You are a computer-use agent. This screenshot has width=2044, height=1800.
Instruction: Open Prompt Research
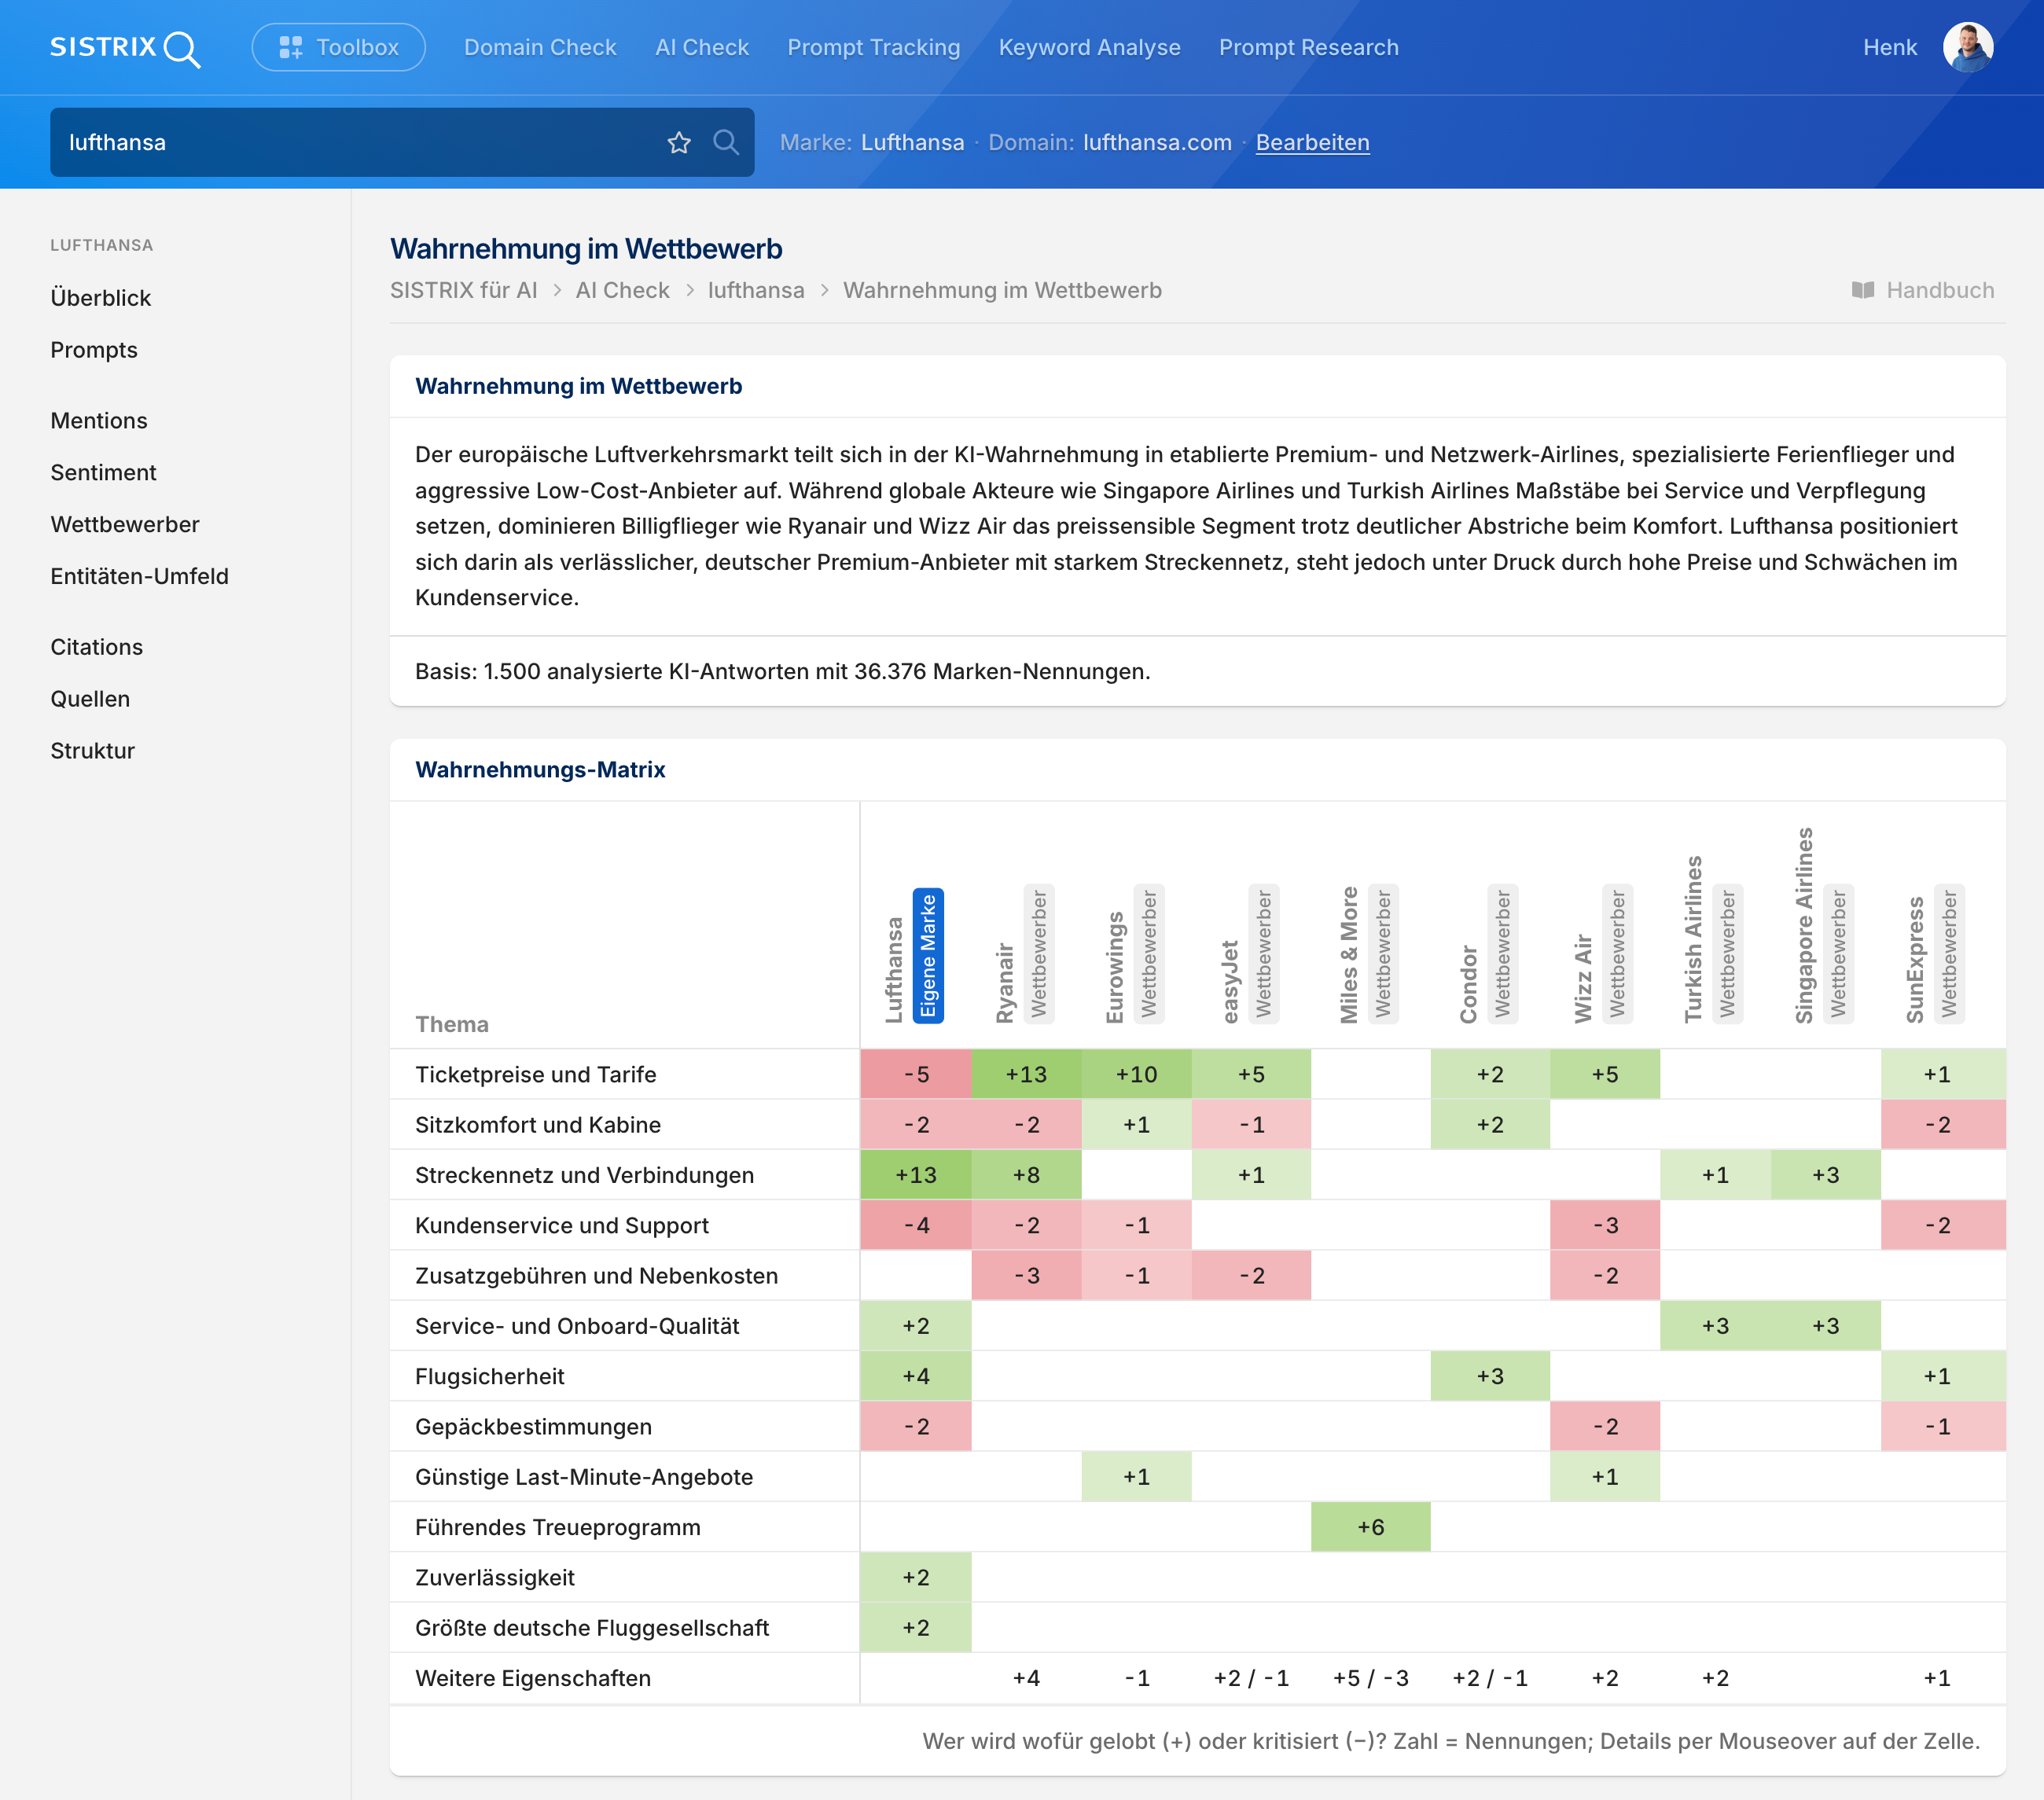pyautogui.click(x=1308, y=47)
